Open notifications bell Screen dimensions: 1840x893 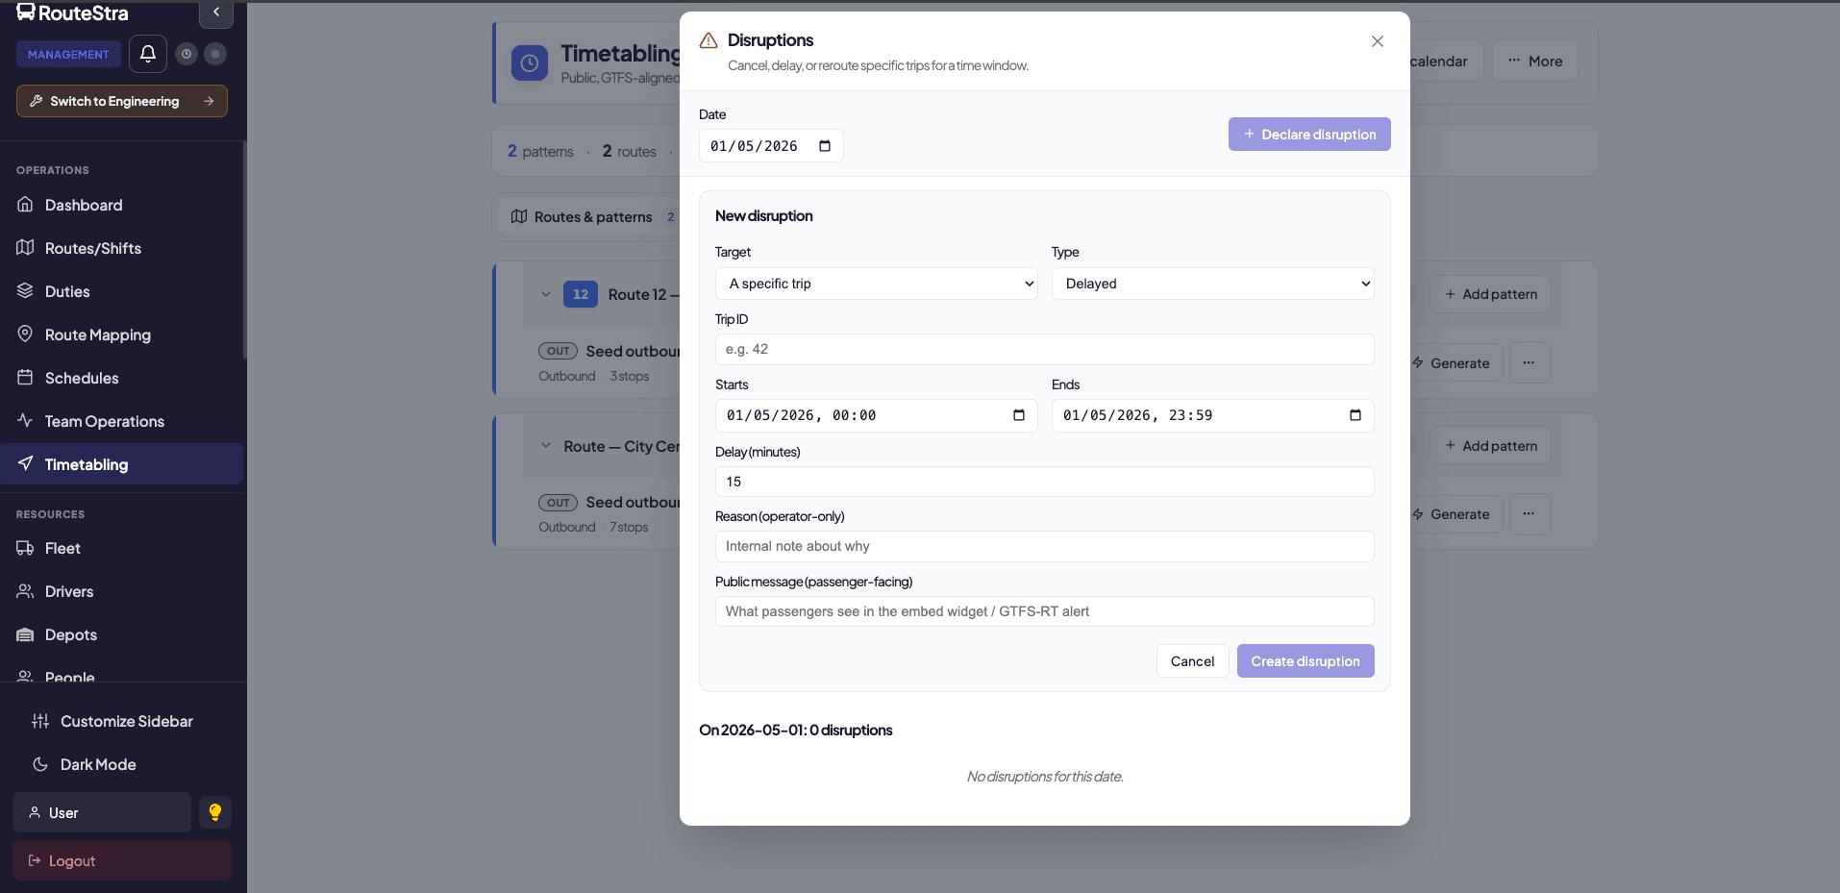click(x=148, y=54)
